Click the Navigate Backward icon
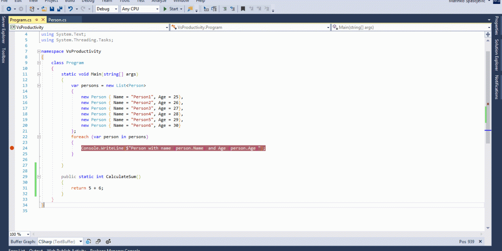 [9, 9]
